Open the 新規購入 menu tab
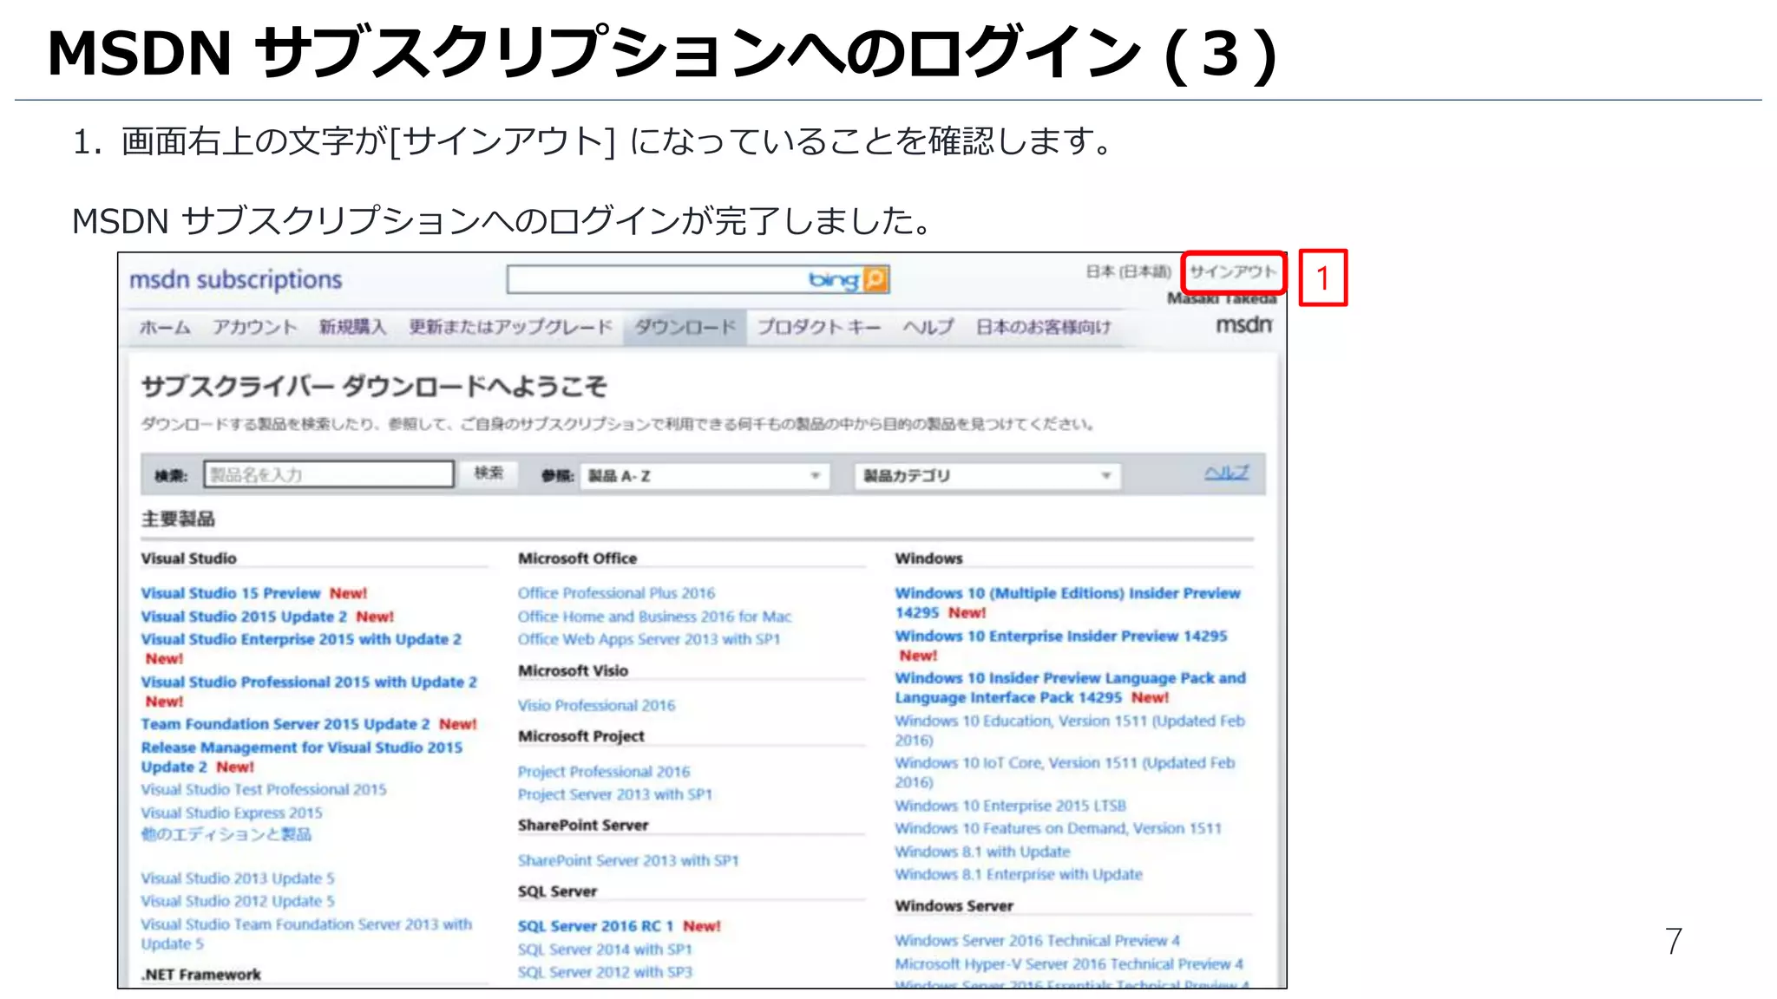Viewport: 1777px width, 999px height. pos(351,327)
